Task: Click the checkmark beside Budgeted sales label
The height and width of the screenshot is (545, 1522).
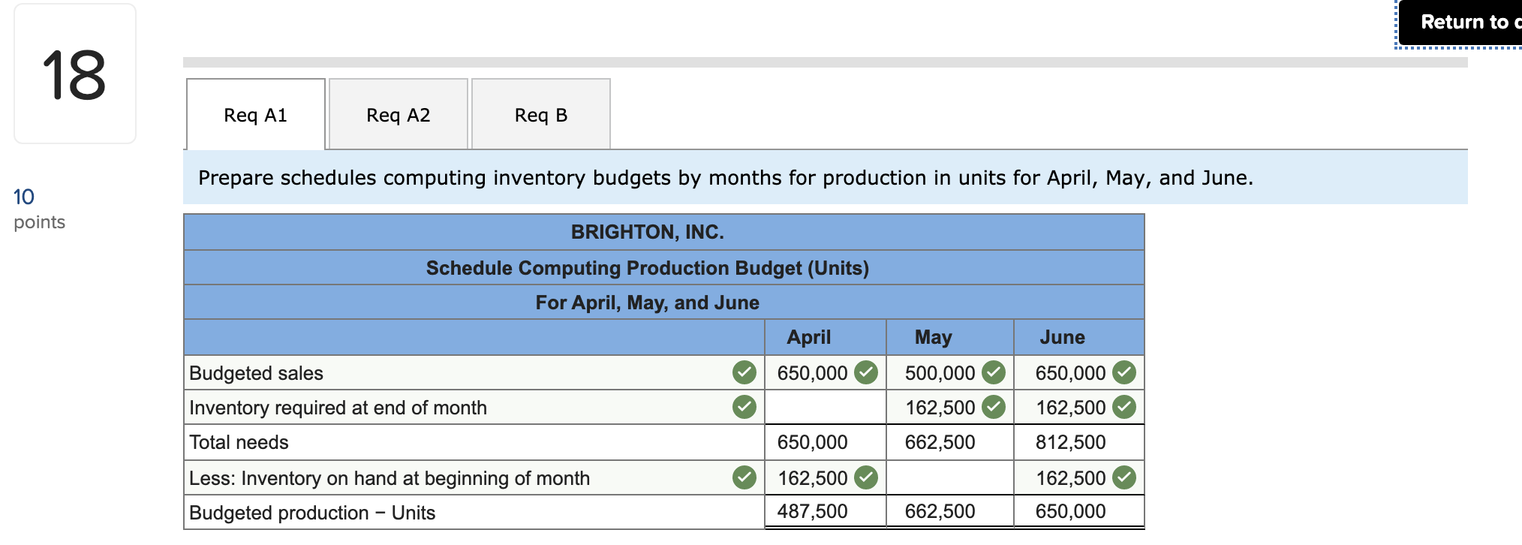Action: pyautogui.click(x=744, y=372)
